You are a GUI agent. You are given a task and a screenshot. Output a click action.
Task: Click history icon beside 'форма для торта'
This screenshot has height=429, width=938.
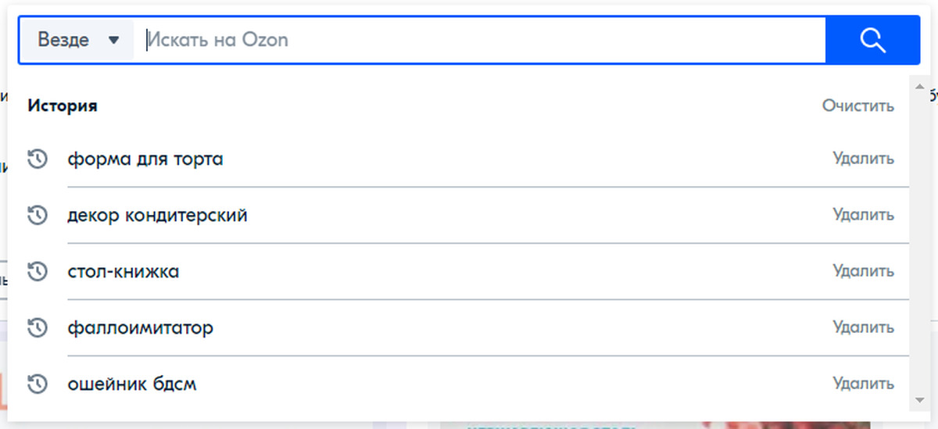[38, 159]
